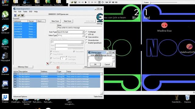Image resolution: width=195 pixels, height=109 pixels.
Task: Click the crosshair center icon in player
Action: tap(103, 2)
